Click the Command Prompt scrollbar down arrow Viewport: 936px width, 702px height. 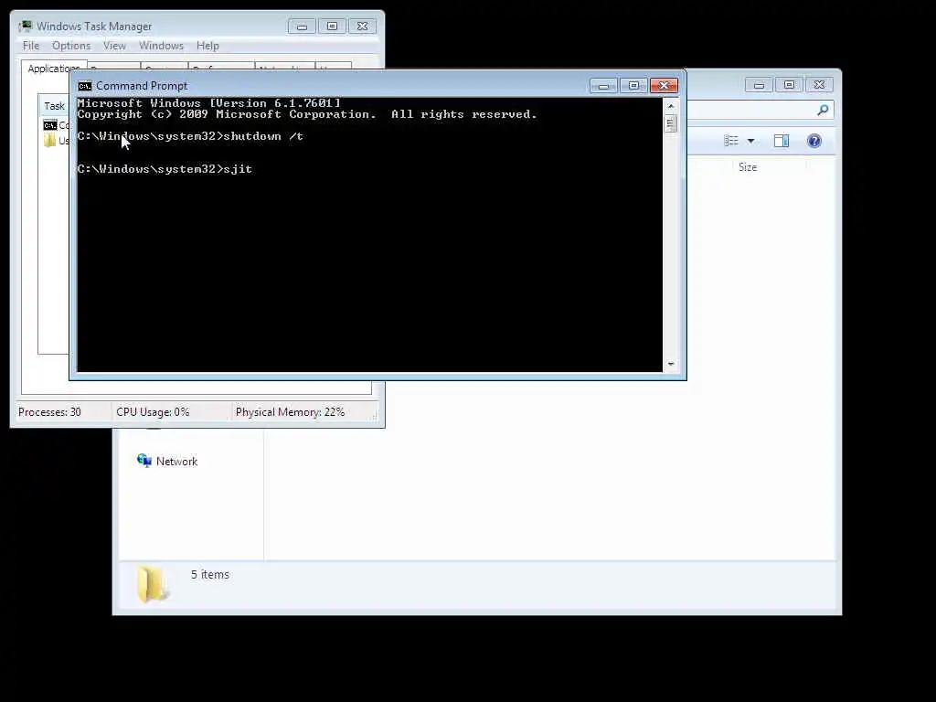click(x=670, y=364)
